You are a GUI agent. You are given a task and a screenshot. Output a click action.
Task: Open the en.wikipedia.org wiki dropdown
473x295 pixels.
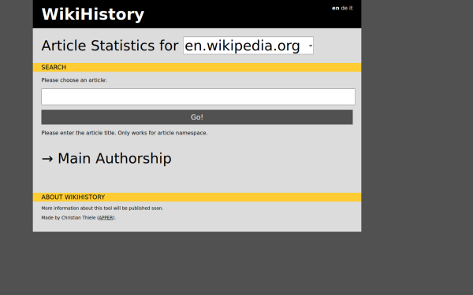tap(248, 46)
